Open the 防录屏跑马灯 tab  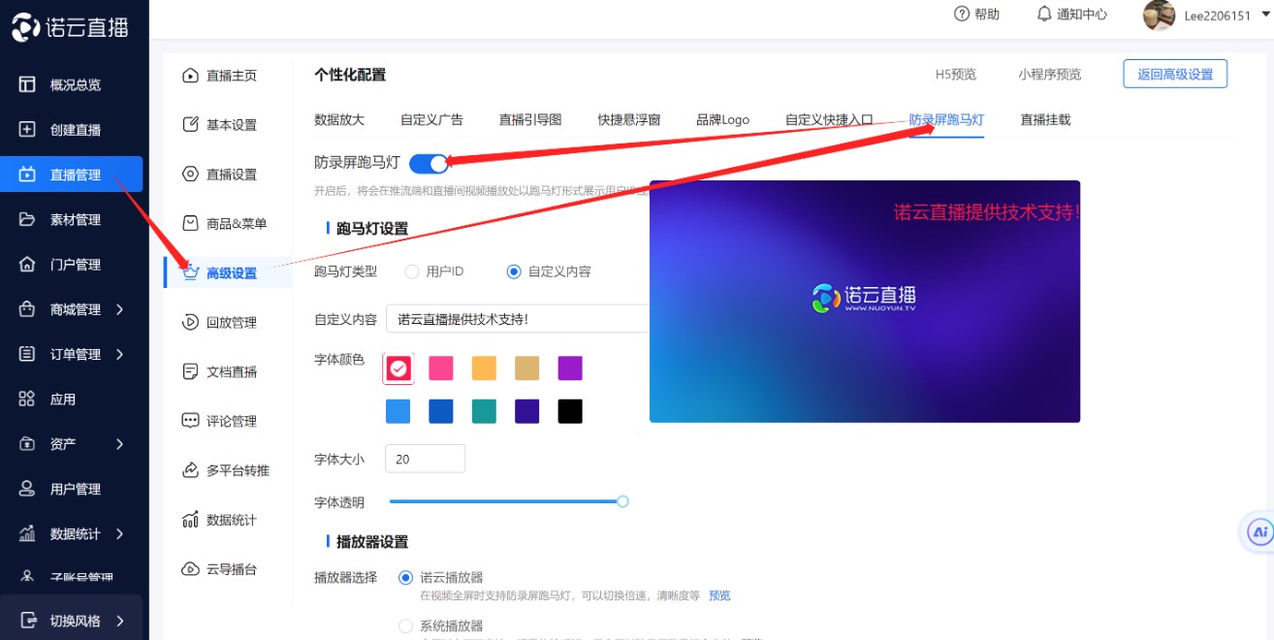click(x=946, y=119)
